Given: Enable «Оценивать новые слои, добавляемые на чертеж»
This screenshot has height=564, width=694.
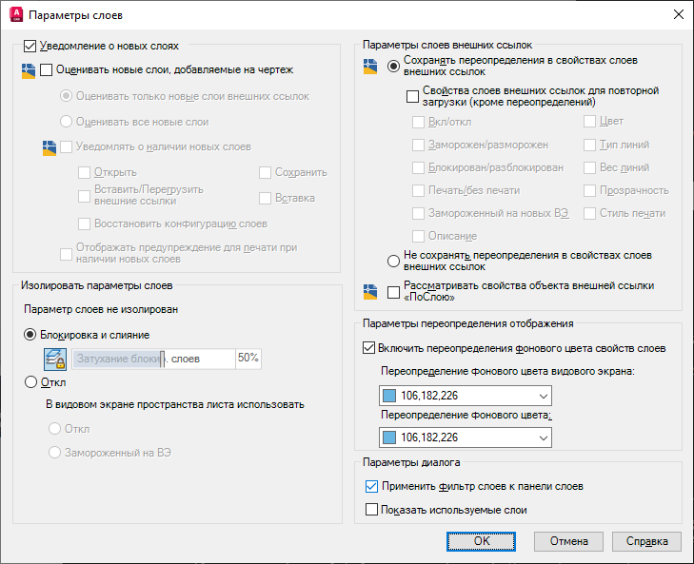Looking at the screenshot, I should point(47,69).
